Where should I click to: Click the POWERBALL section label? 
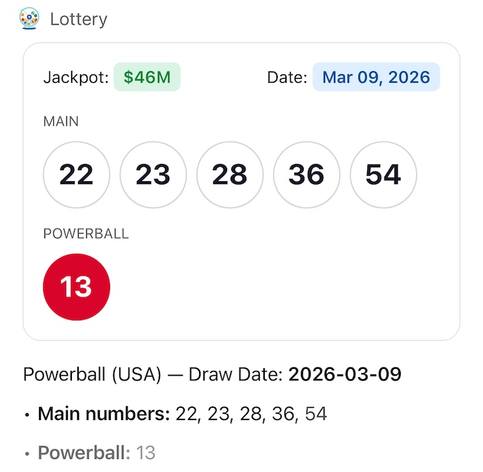point(86,234)
